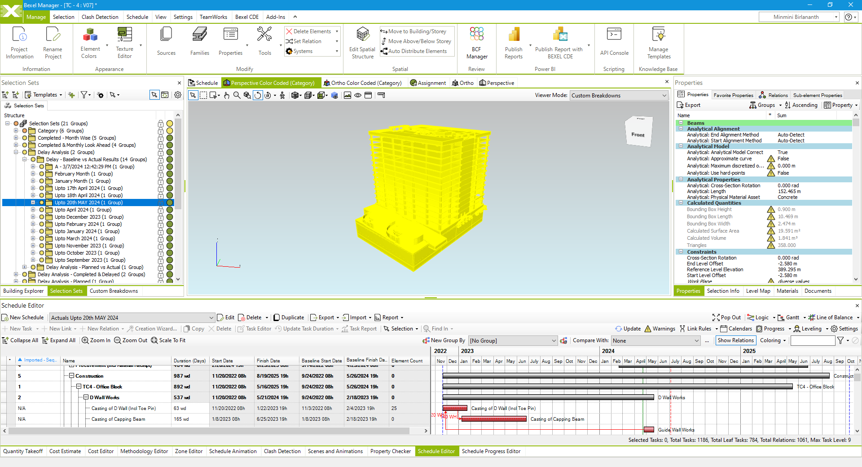Toggle lock for Upto April 2024 set
Image resolution: width=862 pixels, height=467 pixels.
(160, 210)
